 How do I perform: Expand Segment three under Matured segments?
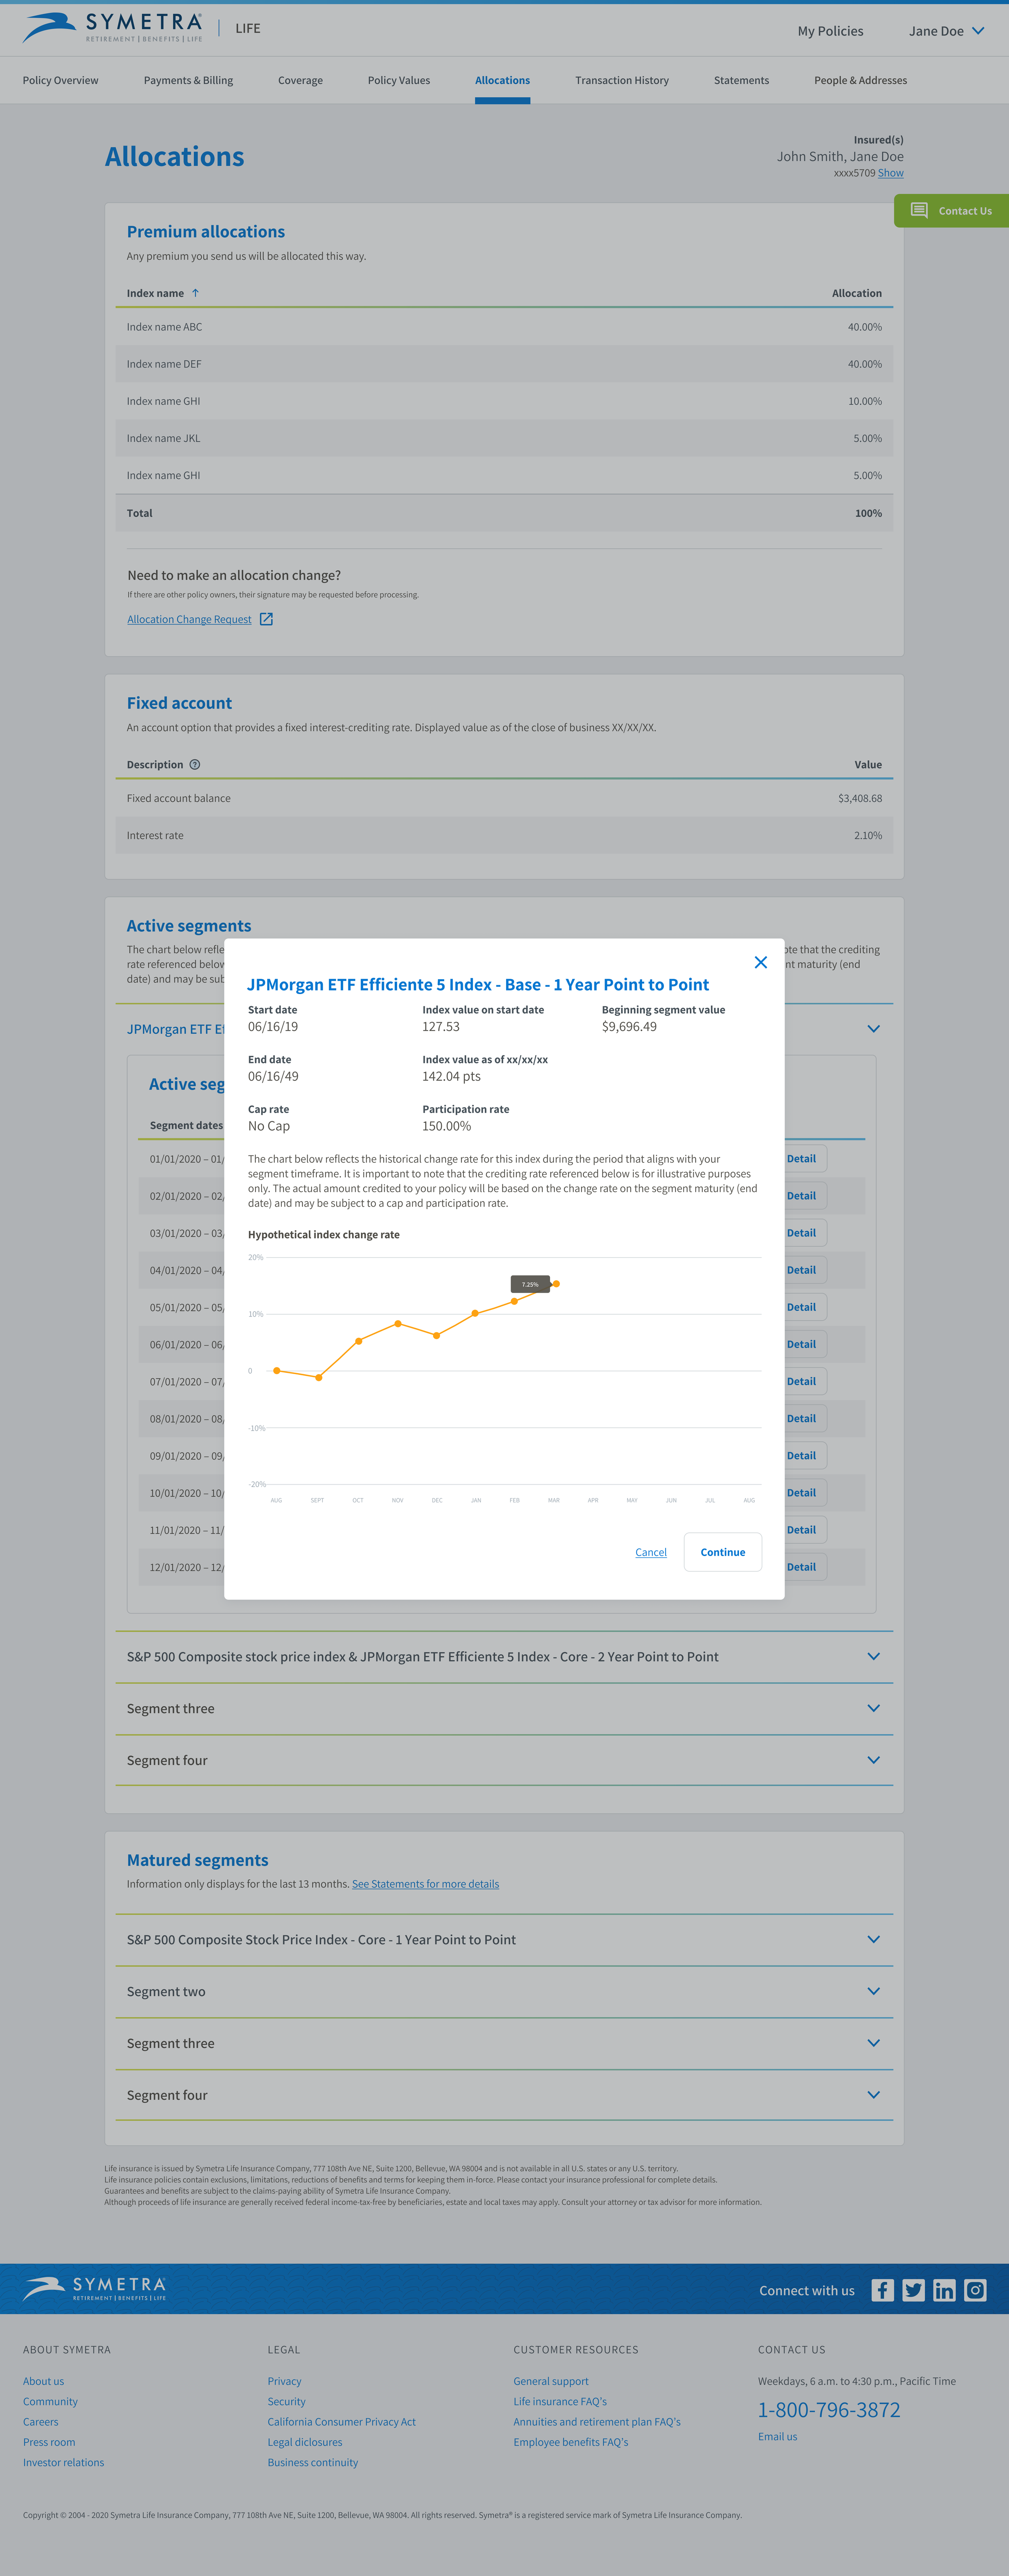[872, 2043]
